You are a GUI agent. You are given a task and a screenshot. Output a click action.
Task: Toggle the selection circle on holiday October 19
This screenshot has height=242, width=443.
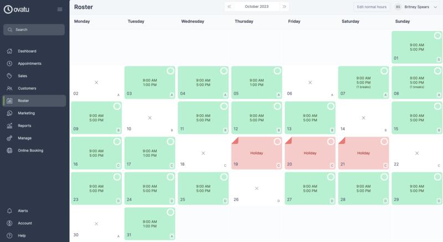coord(277,141)
